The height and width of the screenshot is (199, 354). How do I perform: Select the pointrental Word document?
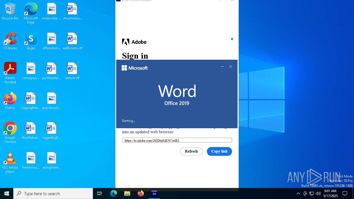(51, 71)
